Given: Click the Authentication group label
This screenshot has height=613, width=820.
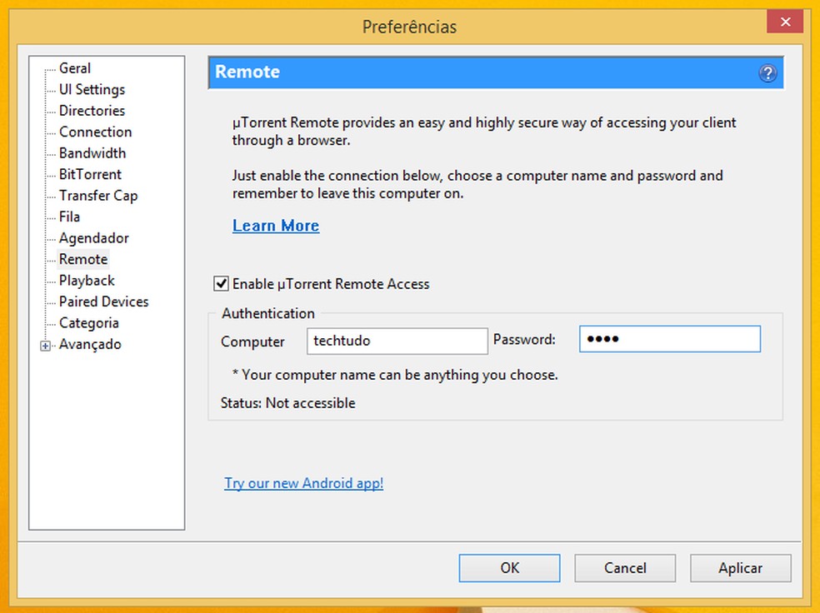Looking at the screenshot, I should 268,313.
